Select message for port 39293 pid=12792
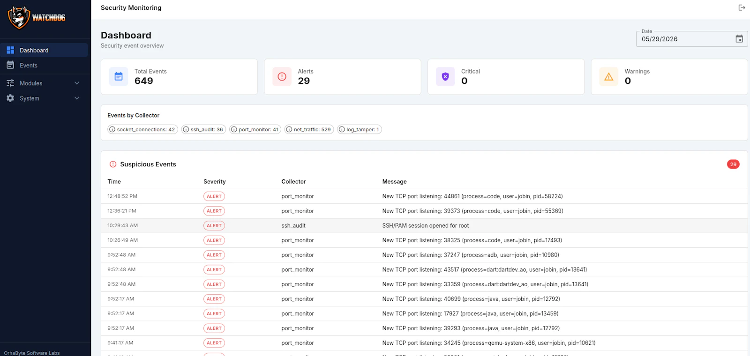 tap(471, 328)
